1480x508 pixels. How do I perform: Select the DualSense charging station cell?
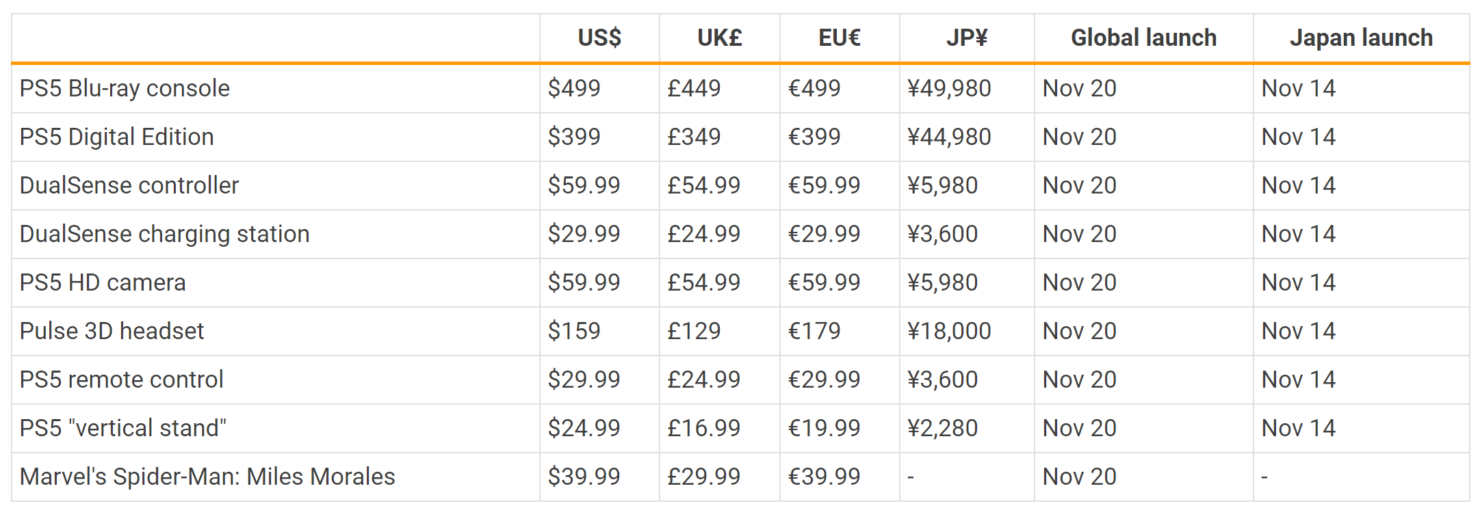coord(276,235)
